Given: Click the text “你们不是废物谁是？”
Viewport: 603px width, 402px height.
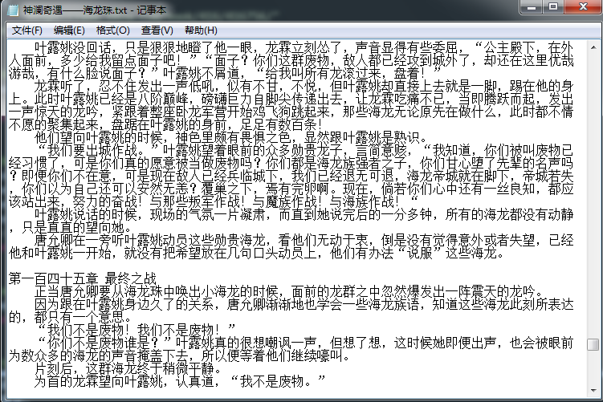Looking at the screenshot, I should click(105, 343).
